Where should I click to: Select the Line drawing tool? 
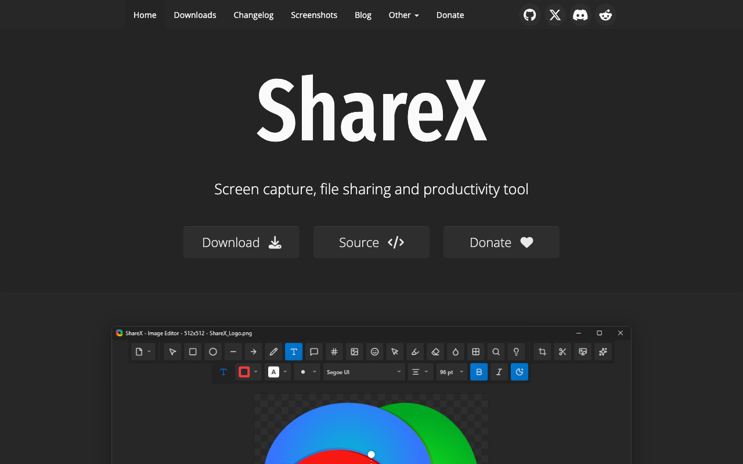click(233, 351)
